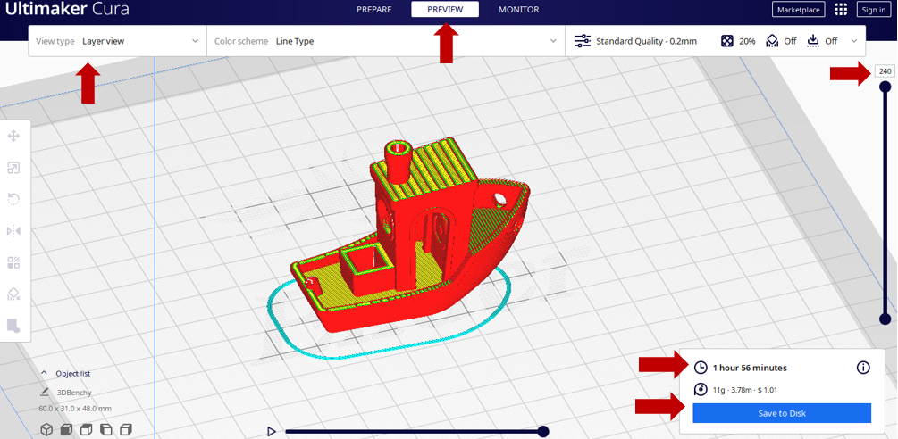This screenshot has height=439, width=898.
Task: Click the material spool icon near 11g
Action: click(x=701, y=389)
